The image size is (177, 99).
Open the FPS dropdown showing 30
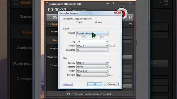point(92,42)
